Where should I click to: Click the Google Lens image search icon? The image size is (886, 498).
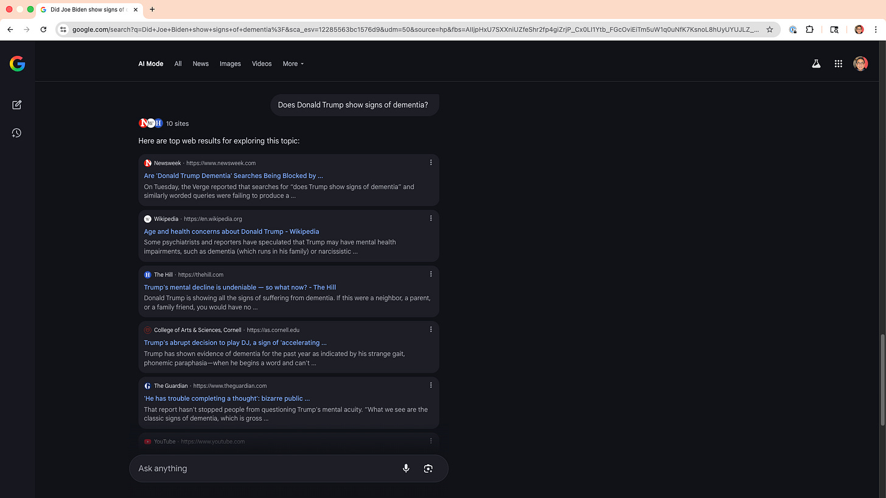point(428,468)
